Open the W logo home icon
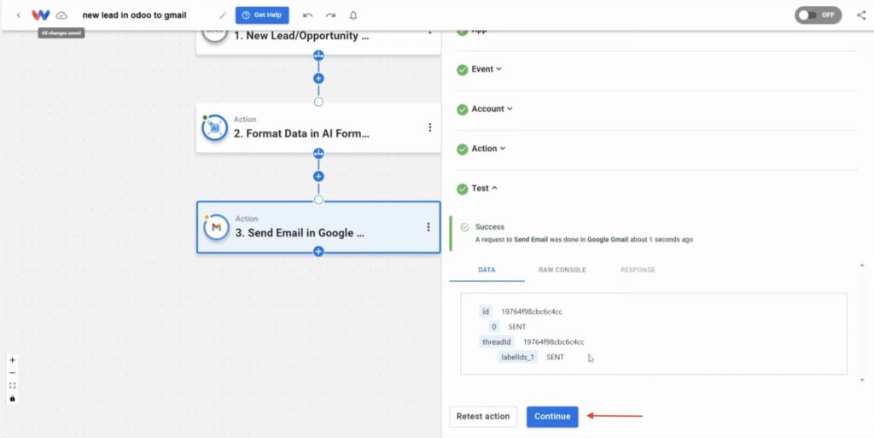Viewport: 874px width, 438px height. point(41,15)
